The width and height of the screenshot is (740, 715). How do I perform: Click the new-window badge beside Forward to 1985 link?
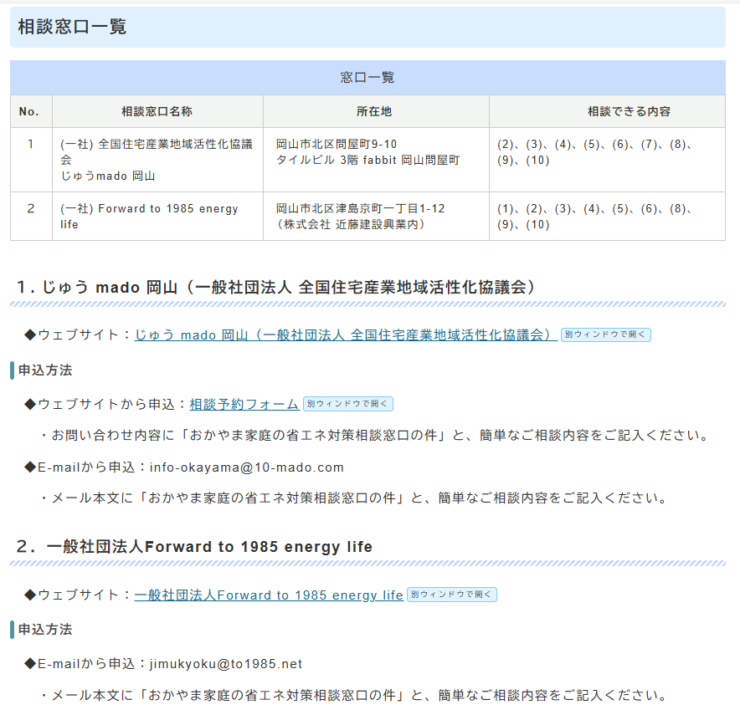pyautogui.click(x=451, y=595)
